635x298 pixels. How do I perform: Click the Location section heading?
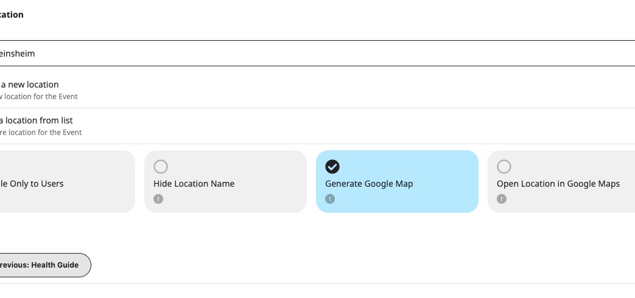12,15
